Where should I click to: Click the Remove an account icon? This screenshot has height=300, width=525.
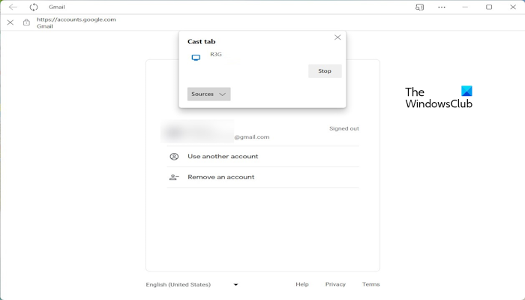click(x=174, y=178)
